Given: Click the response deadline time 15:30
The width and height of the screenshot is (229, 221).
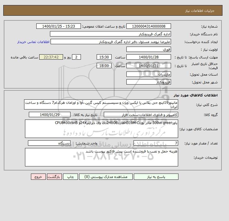Looking at the screenshot, I should tap(104, 57).
